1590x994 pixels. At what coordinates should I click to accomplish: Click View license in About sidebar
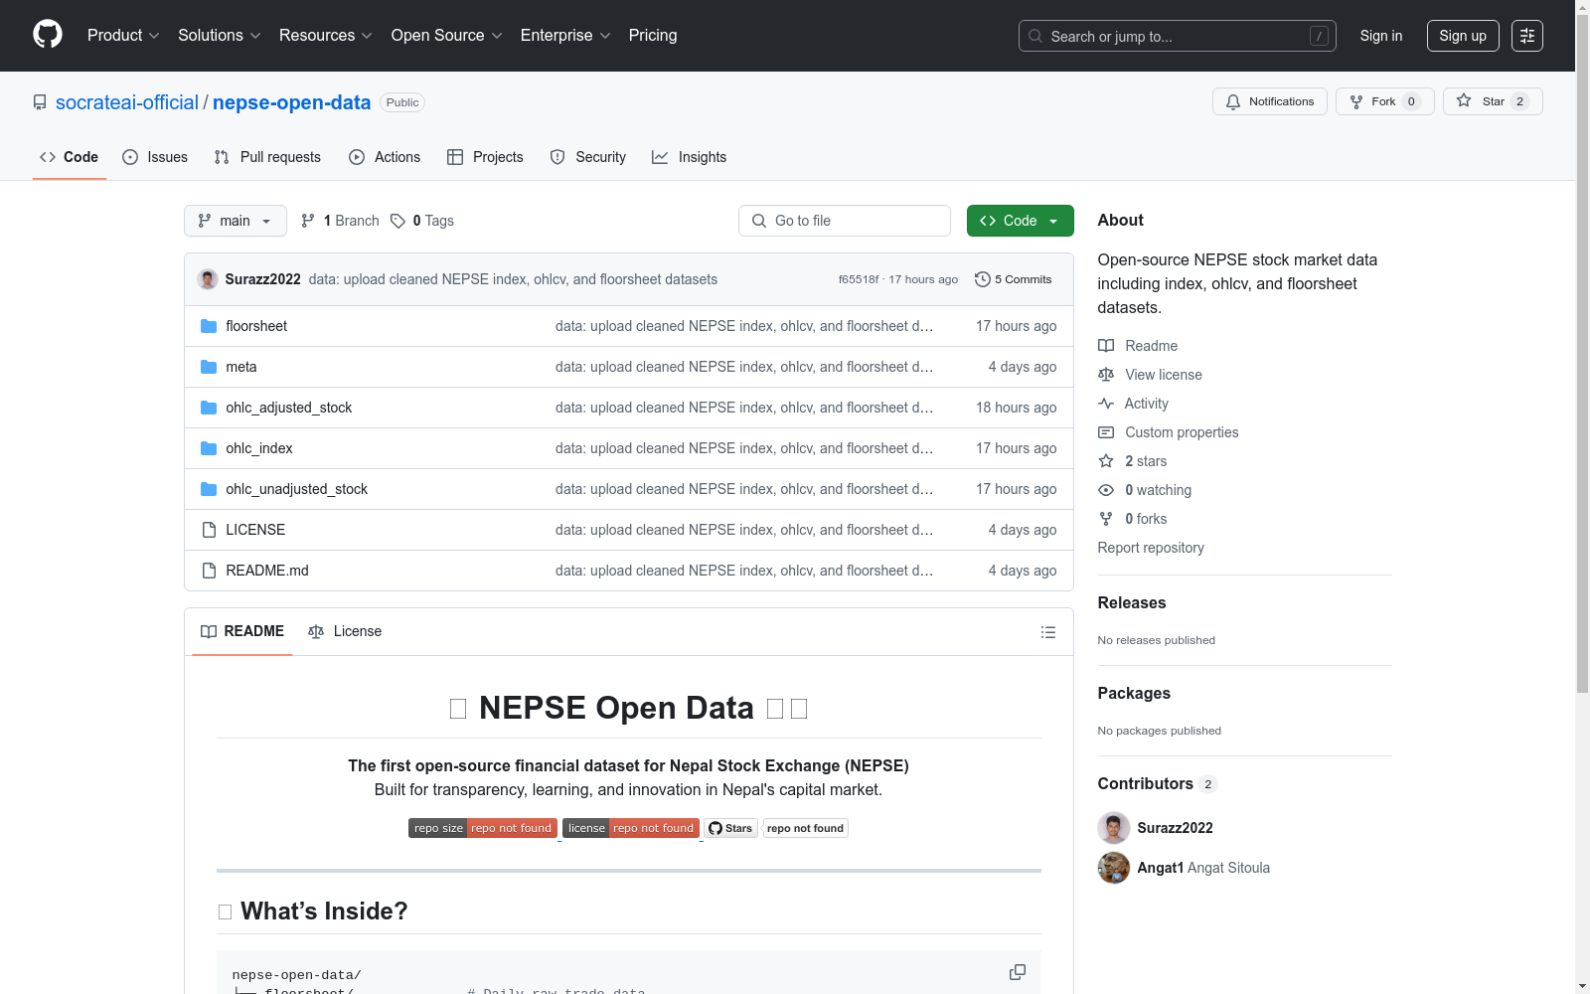1151,375
